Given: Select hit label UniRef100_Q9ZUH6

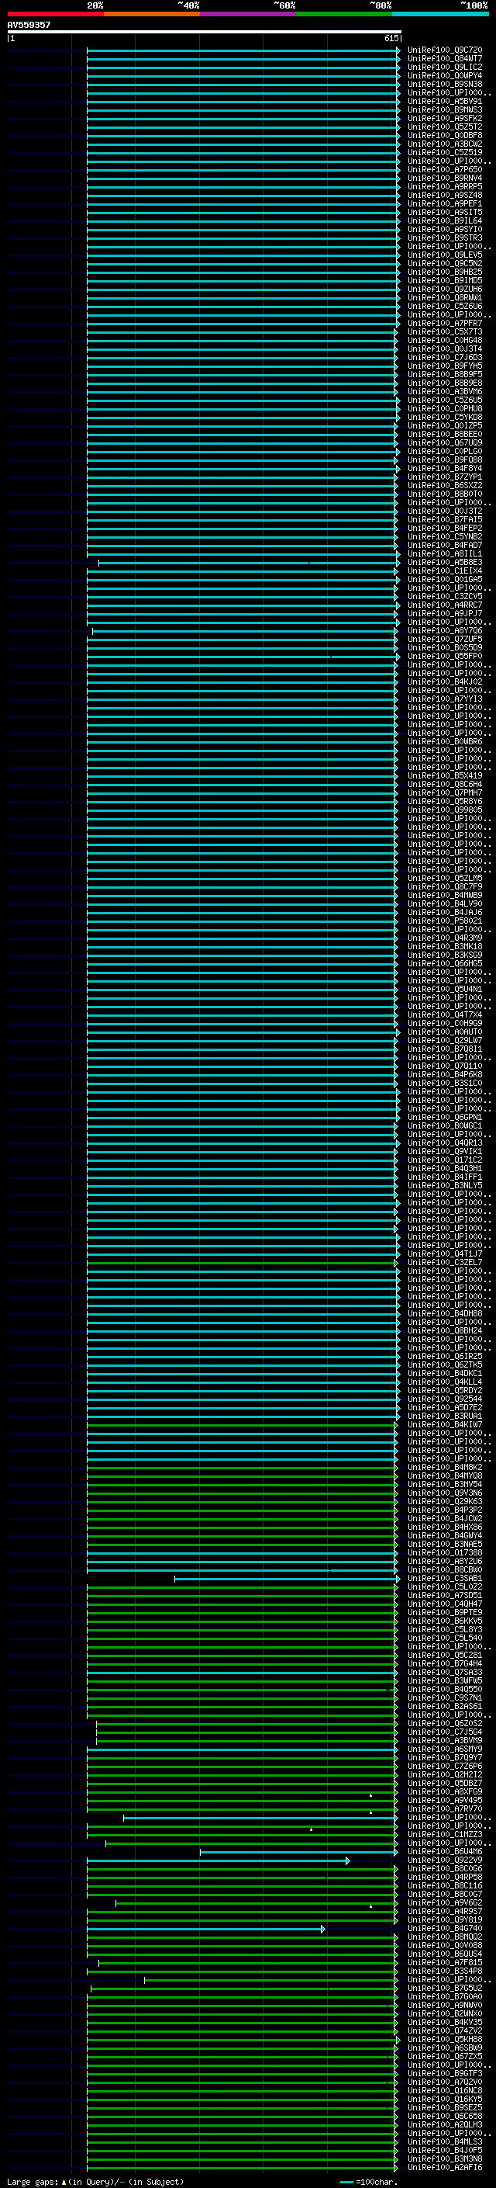Looking at the screenshot, I should [445, 289].
